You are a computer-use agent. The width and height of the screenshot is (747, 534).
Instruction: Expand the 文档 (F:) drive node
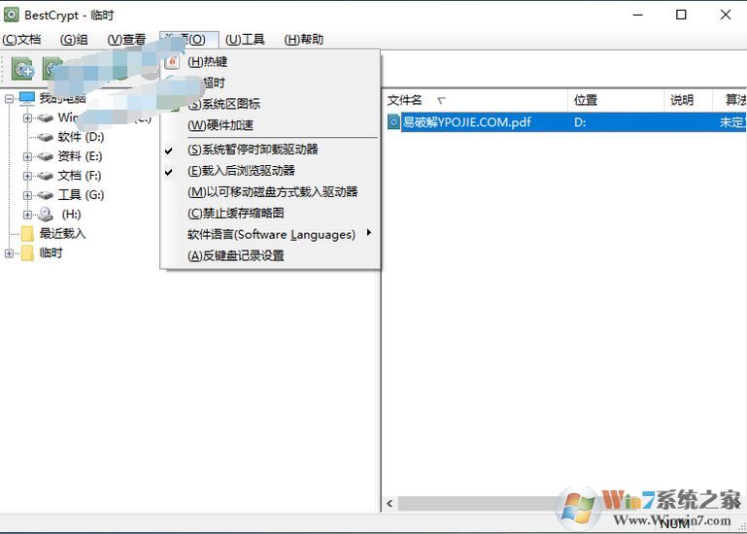27,176
